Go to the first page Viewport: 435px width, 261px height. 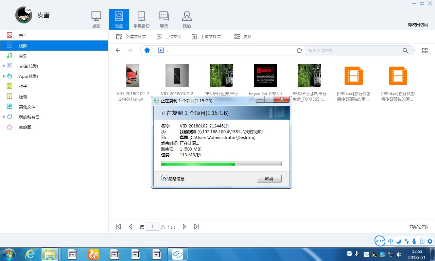pyautogui.click(x=118, y=227)
